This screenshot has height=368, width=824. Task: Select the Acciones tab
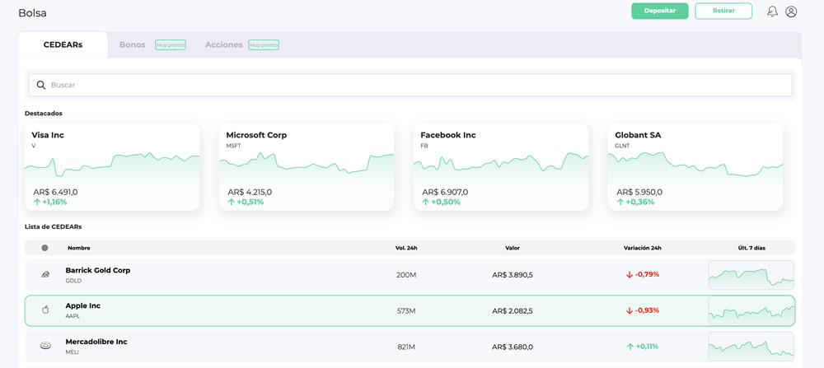point(224,45)
